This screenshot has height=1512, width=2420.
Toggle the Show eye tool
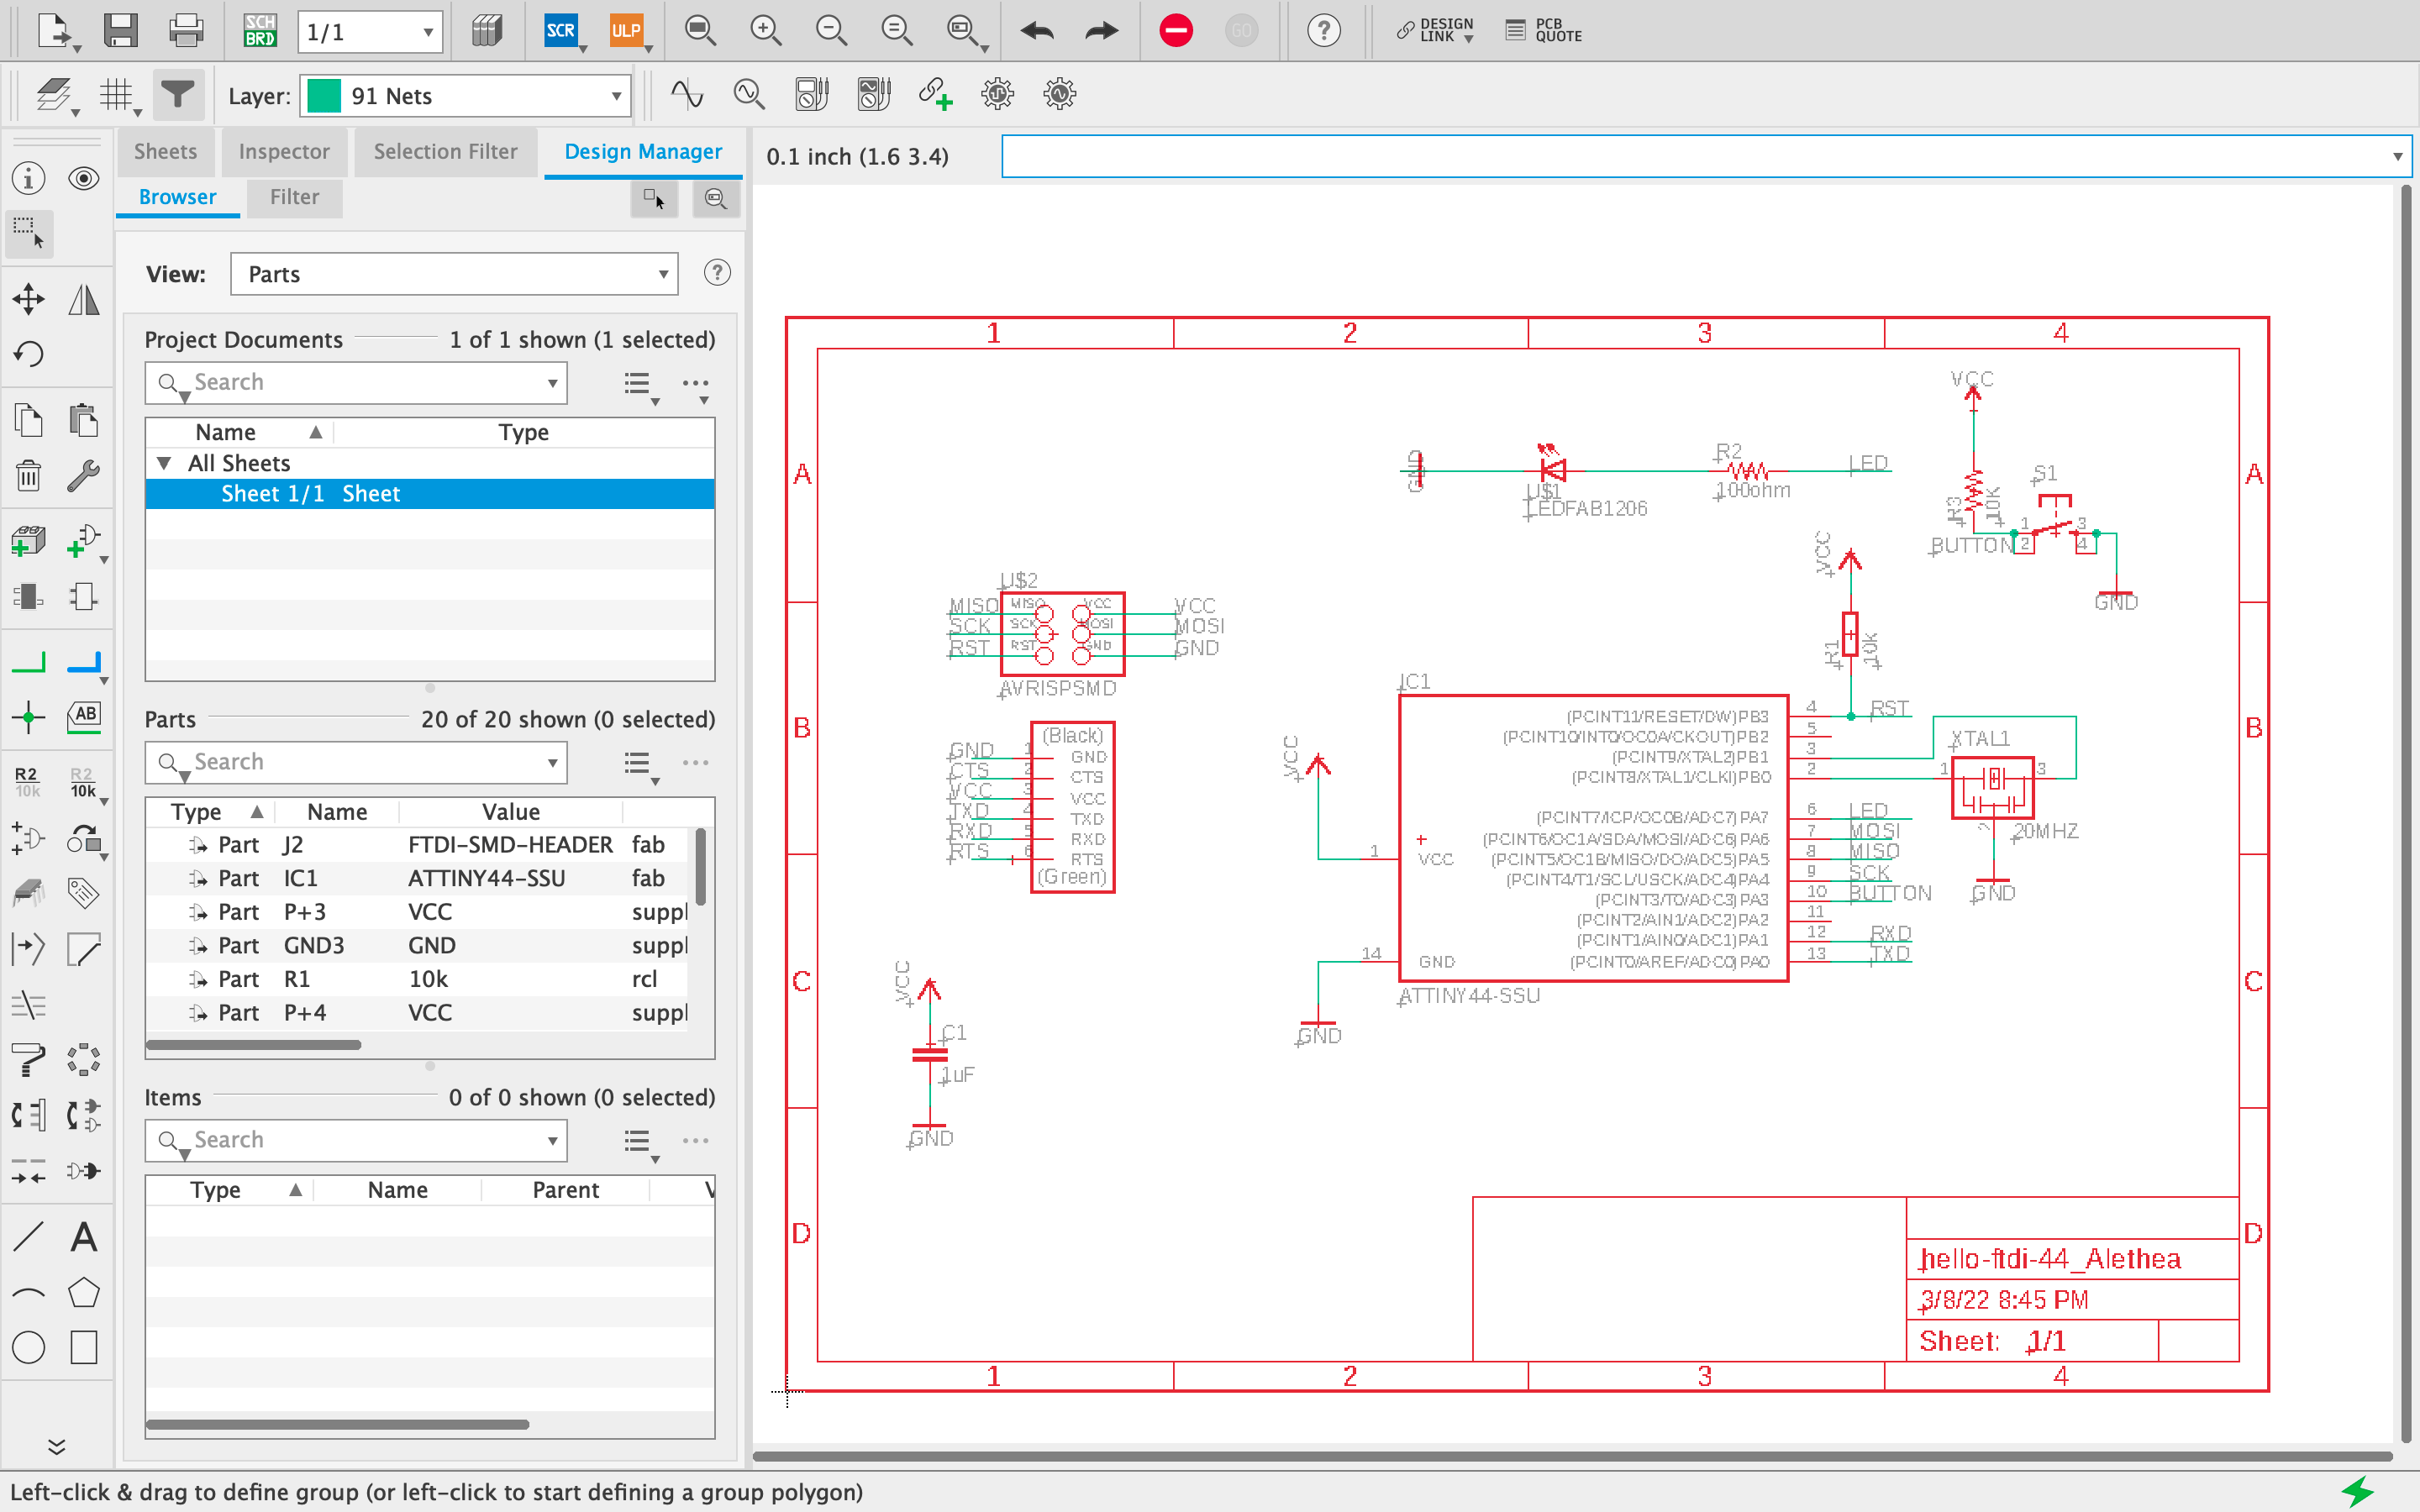84,178
